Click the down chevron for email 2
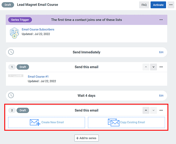176x144 pixels. [x=153, y=110]
